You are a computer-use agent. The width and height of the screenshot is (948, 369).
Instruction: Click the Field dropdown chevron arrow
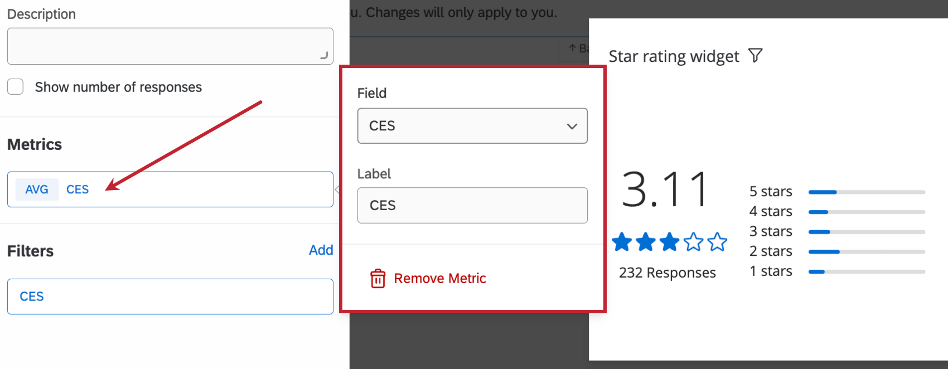click(572, 127)
